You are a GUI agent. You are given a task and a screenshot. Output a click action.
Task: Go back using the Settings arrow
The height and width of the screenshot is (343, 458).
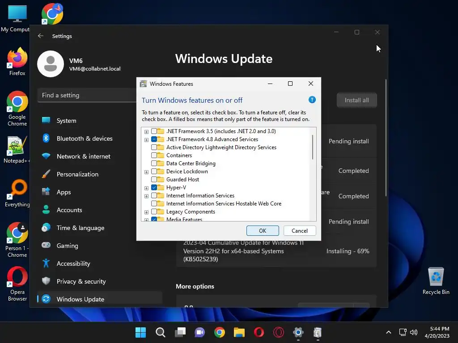pos(41,36)
